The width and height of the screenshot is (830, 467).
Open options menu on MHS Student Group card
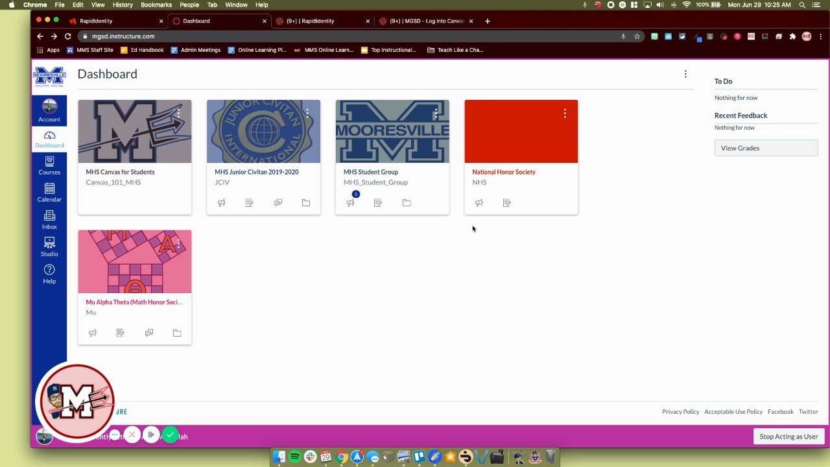[x=436, y=114]
